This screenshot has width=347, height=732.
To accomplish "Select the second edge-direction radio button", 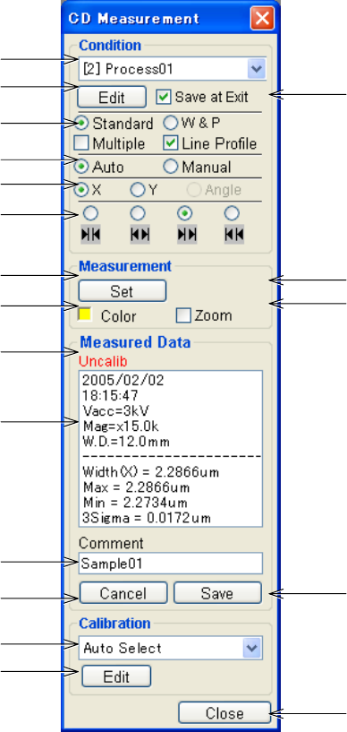I will point(138,214).
